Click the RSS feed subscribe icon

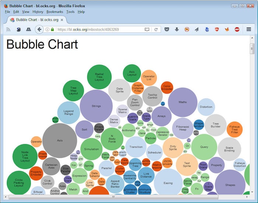point(8,30)
